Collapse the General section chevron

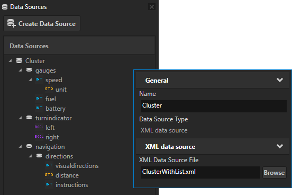coord(280,80)
